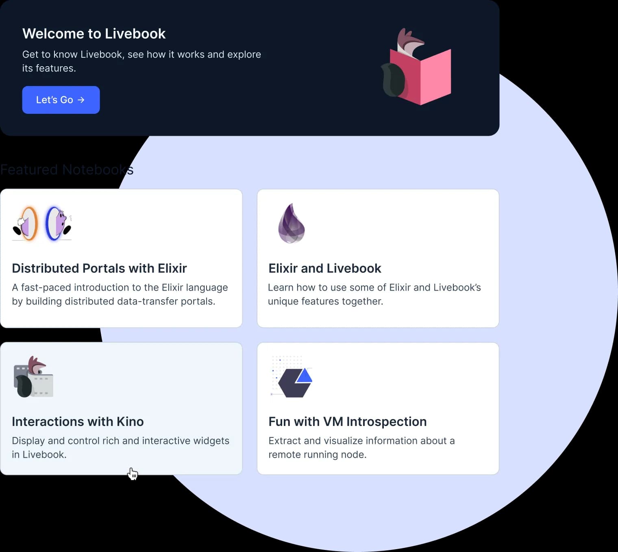Viewport: 618px width, 552px height.
Task: Click the arrow icon in Let's Go
Action: [x=81, y=100]
